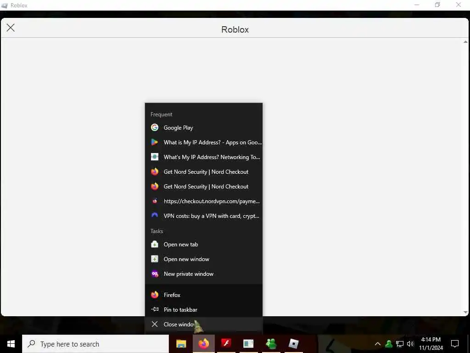Screen dimensions: 470x353
Task: Open the Windows Start menu
Action: (x=11, y=344)
